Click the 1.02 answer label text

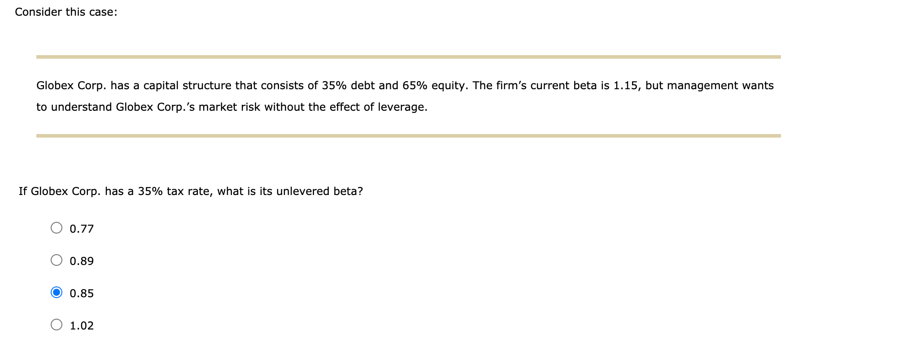click(82, 325)
